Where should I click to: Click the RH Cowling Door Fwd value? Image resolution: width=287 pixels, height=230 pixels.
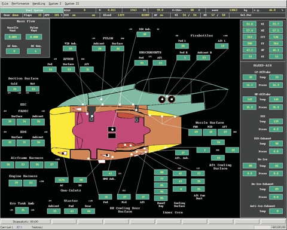(x=105, y=197)
